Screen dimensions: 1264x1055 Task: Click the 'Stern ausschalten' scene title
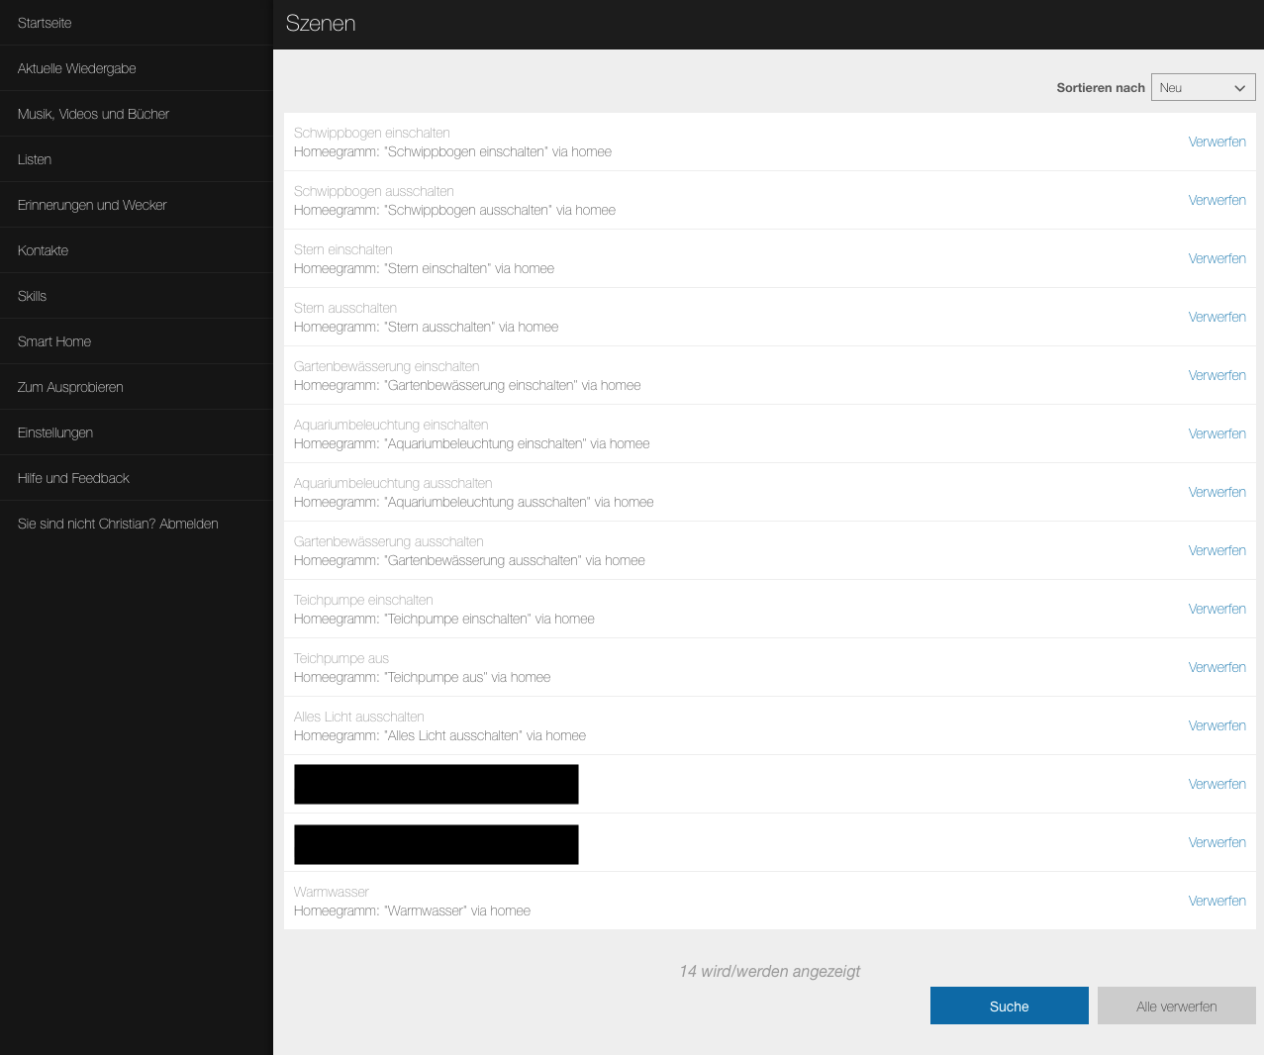(345, 308)
